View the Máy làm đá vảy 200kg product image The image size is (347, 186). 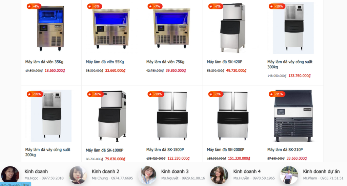(51, 116)
